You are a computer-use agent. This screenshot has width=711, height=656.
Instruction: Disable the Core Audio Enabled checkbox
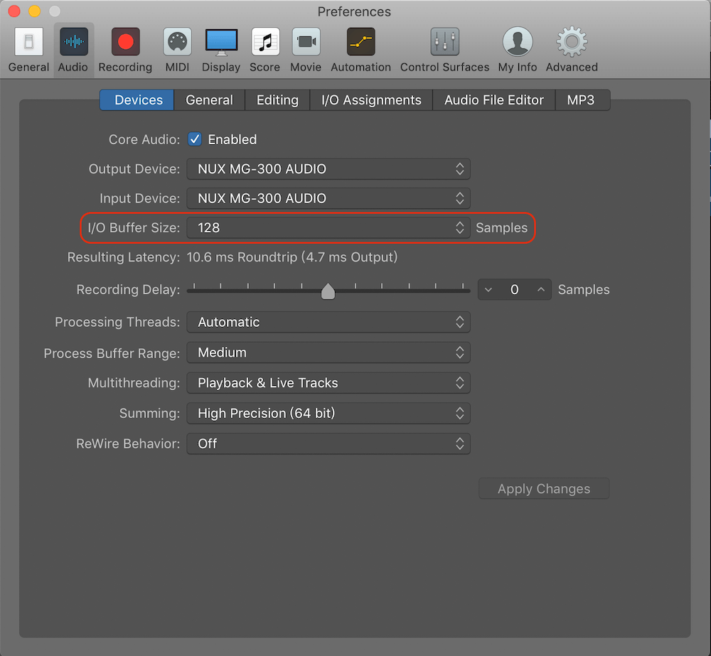point(195,139)
